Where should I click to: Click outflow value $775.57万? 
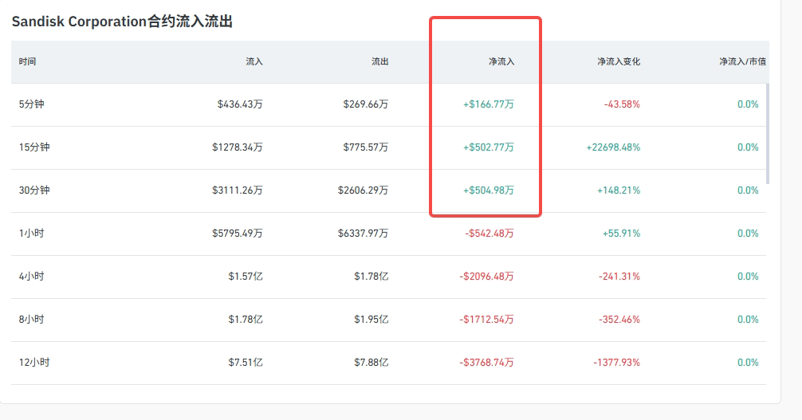tap(366, 147)
